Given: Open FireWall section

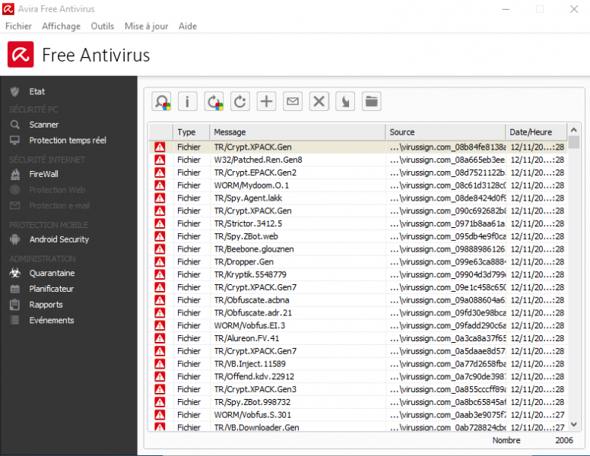Looking at the screenshot, I should point(43,174).
